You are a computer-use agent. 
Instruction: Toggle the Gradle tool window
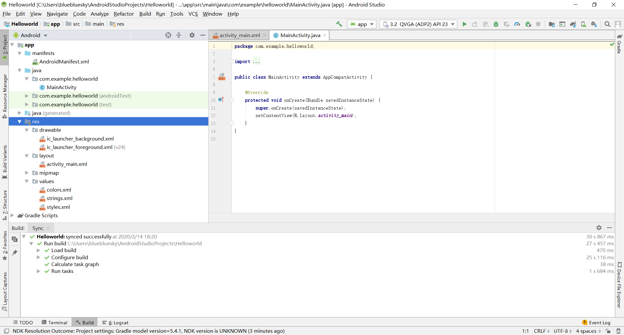coord(619,44)
